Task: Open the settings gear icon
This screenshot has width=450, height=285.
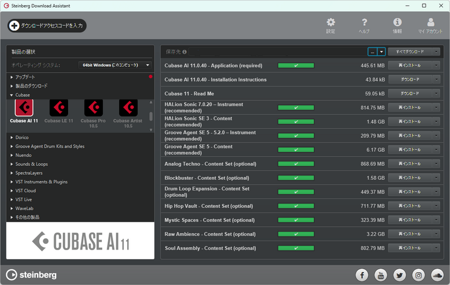Action: coord(331,22)
